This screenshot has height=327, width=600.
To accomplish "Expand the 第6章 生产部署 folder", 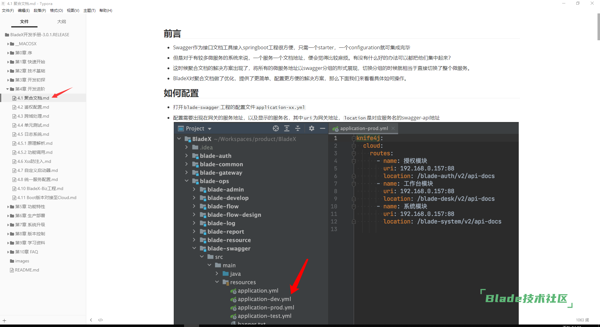I will click(x=8, y=216).
